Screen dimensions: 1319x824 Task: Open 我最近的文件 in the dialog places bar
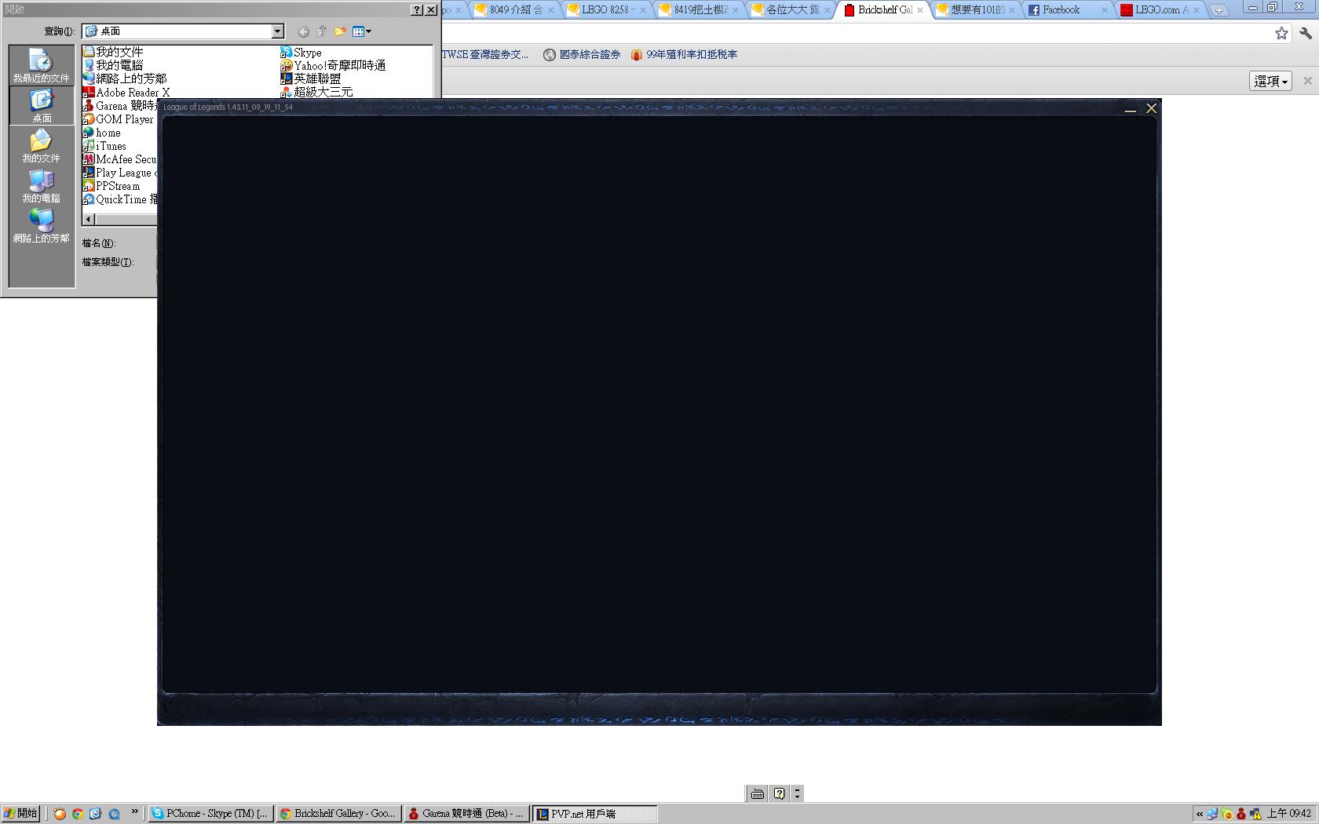point(42,65)
